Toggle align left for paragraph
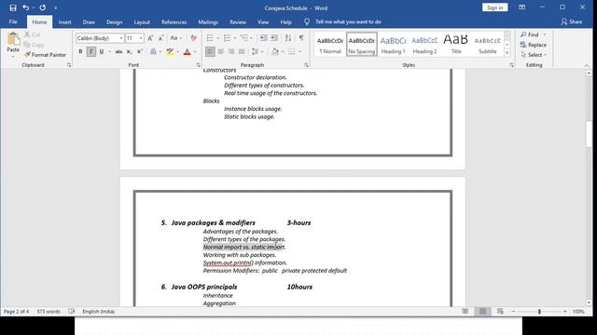The image size is (597, 335). point(210,52)
